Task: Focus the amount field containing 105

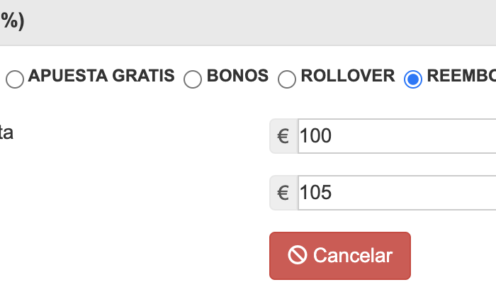Action: (x=397, y=192)
